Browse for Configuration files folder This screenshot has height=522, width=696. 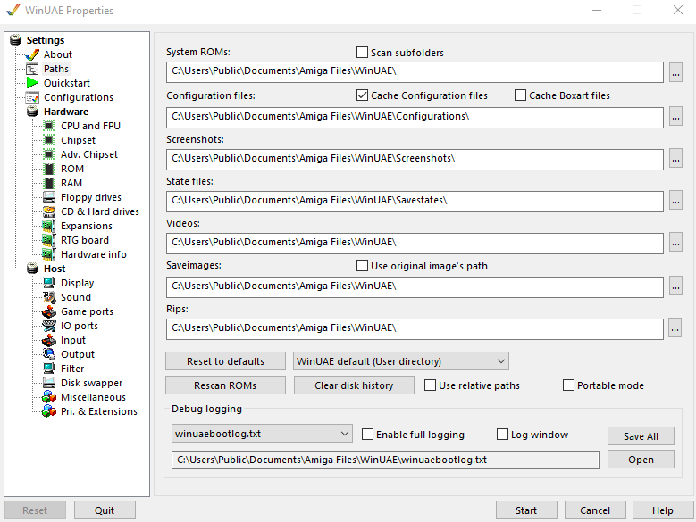tap(675, 117)
